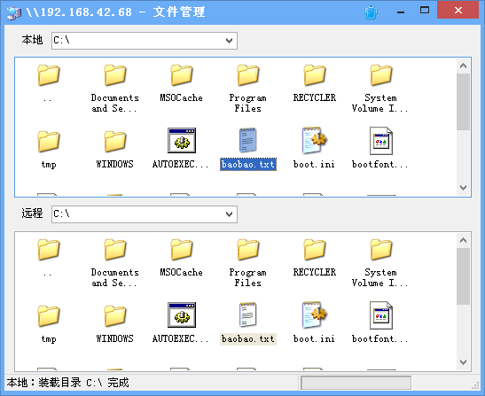This screenshot has width=485, height=396.
Task: Click the status text '本地：装载目录 C:\ 完成'
Action: [67, 383]
